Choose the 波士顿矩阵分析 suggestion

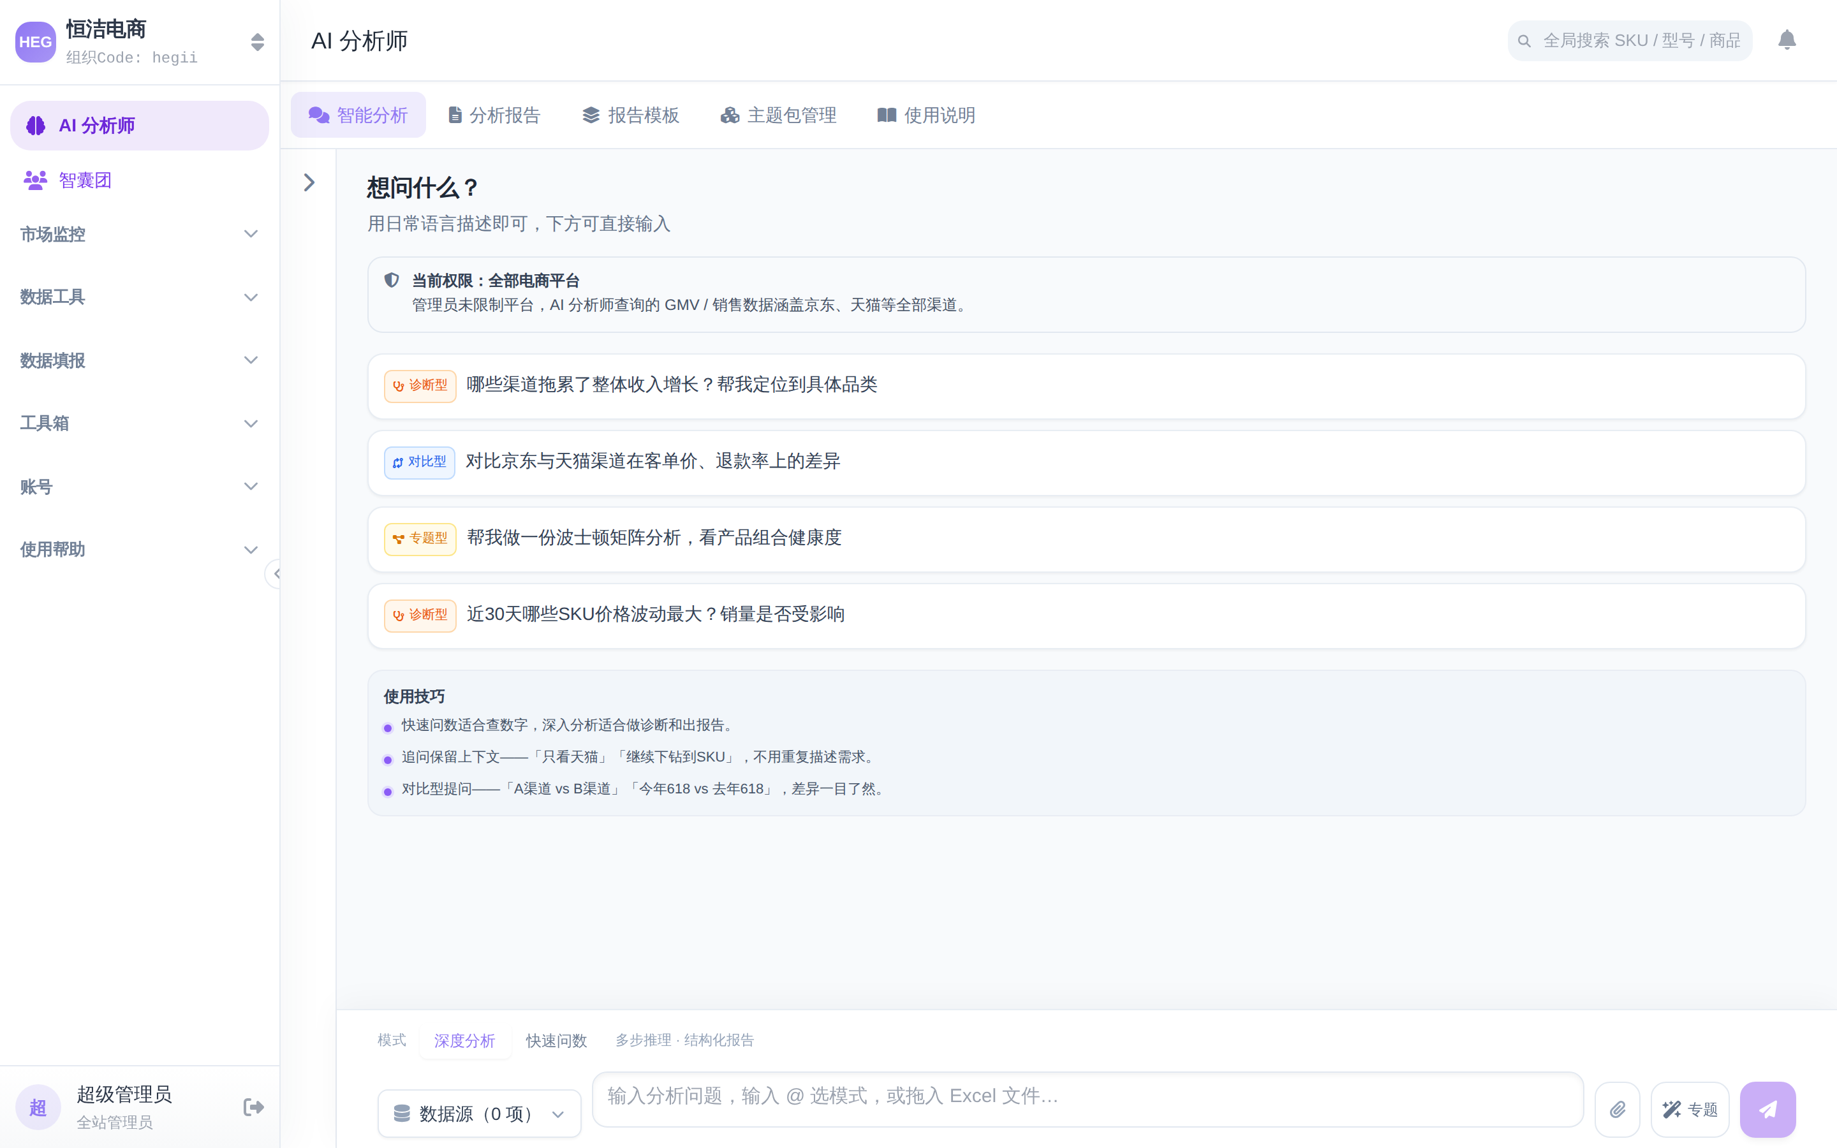(1086, 539)
